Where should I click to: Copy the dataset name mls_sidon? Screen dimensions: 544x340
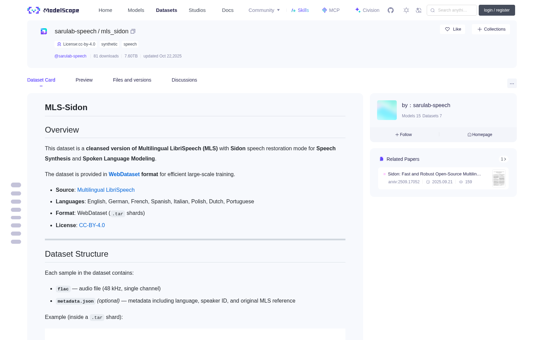click(133, 31)
